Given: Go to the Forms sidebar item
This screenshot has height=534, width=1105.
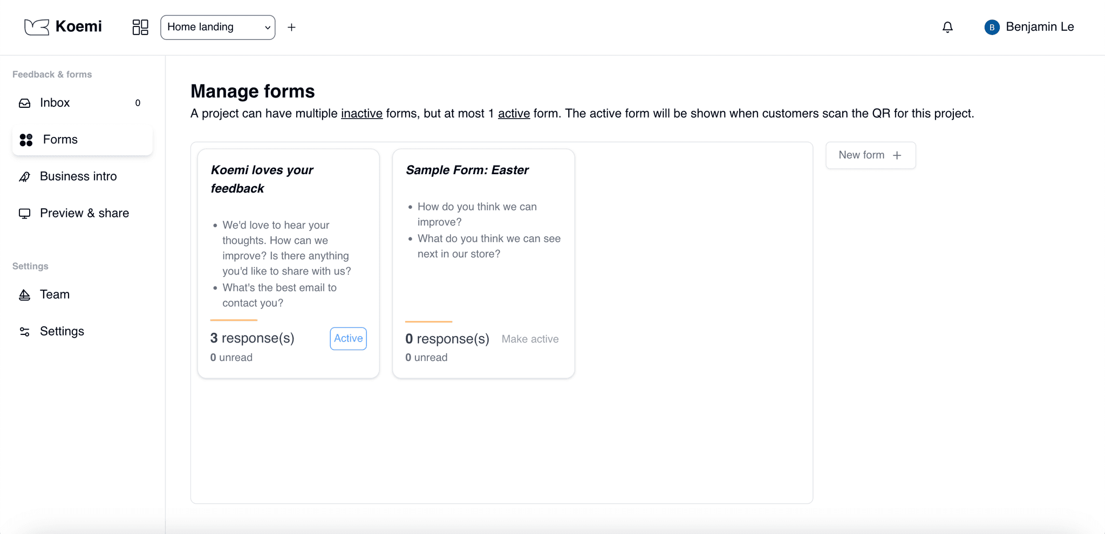Looking at the screenshot, I should point(60,140).
